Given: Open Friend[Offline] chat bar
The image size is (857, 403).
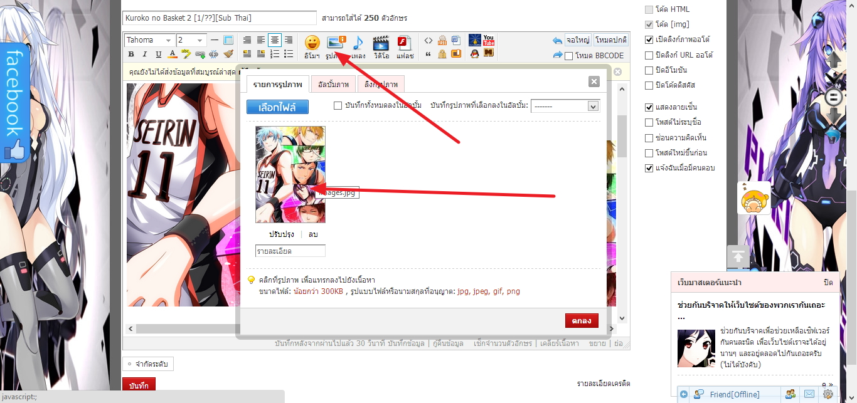Looking at the screenshot, I should tap(734, 394).
